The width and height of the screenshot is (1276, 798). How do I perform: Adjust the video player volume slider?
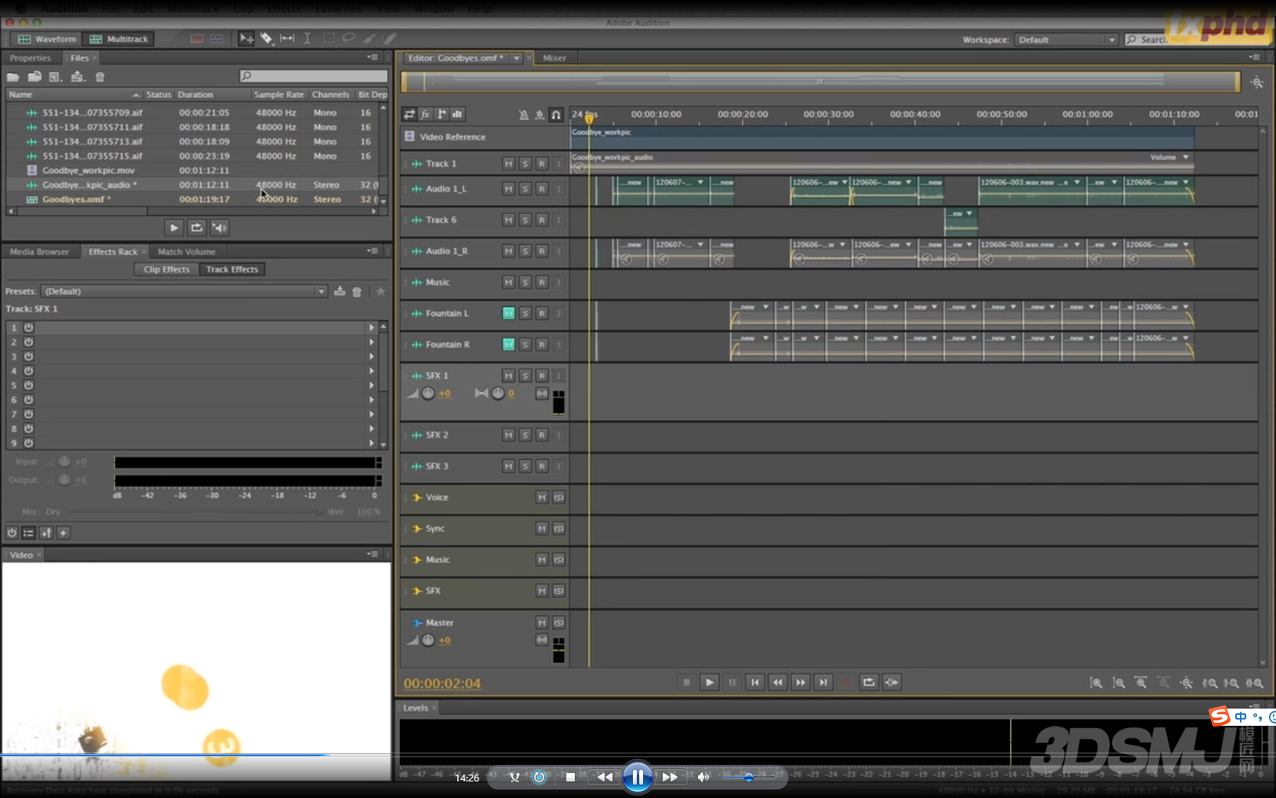pyautogui.click(x=748, y=778)
